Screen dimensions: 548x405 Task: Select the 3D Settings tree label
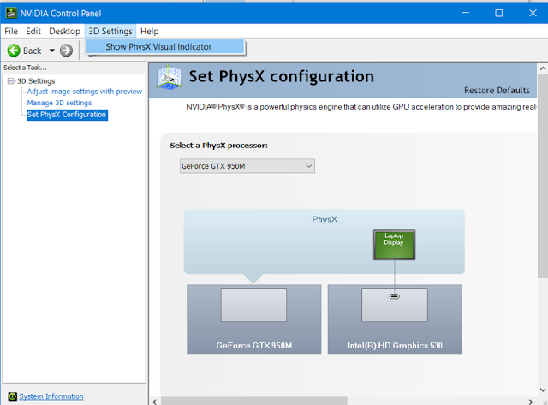[36, 81]
